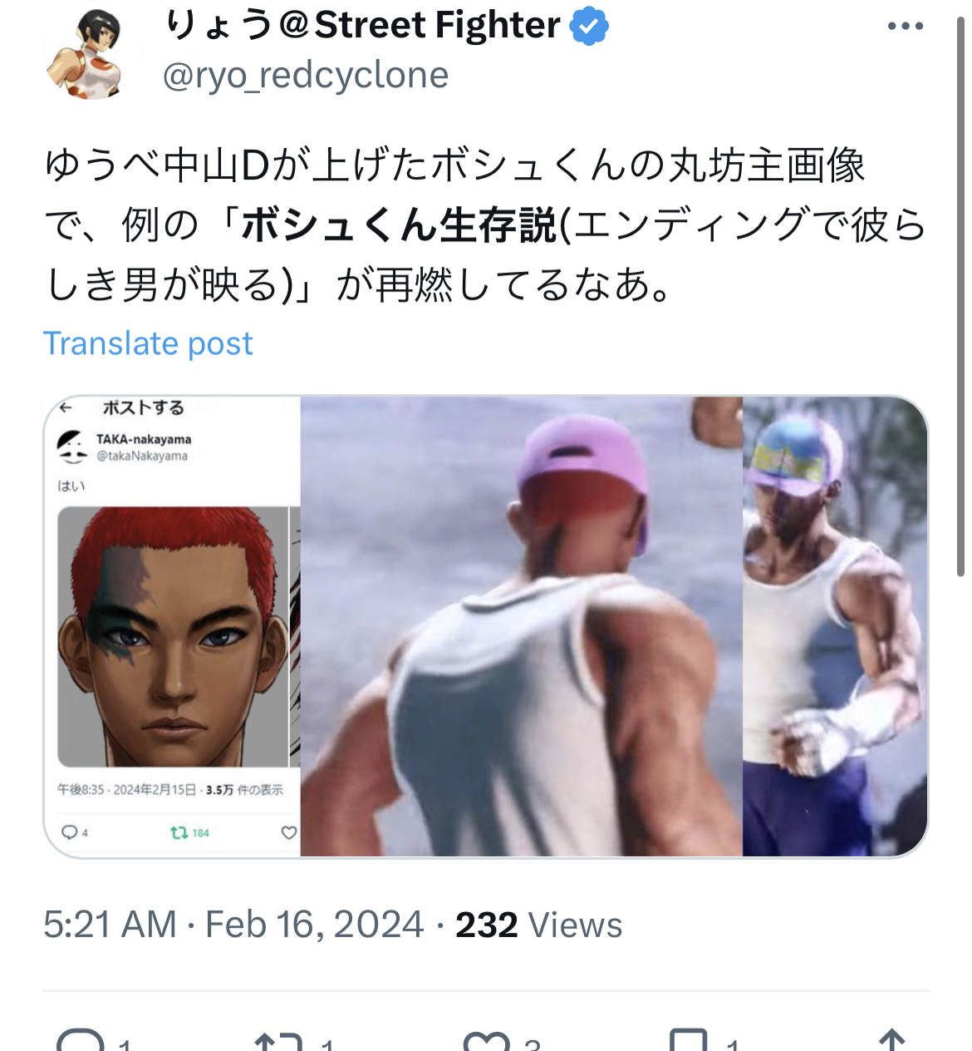Screen dimensions: 972x1051
Task: Click the display name りょう@Street Fighter
Action: [362, 25]
